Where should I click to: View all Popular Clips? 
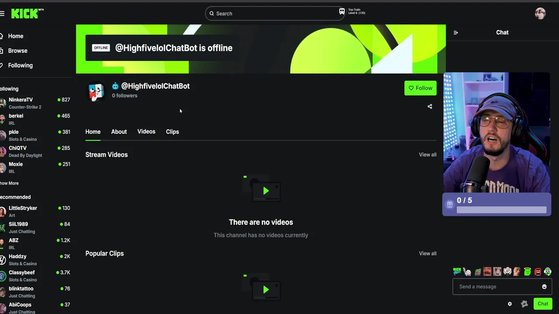(x=428, y=253)
